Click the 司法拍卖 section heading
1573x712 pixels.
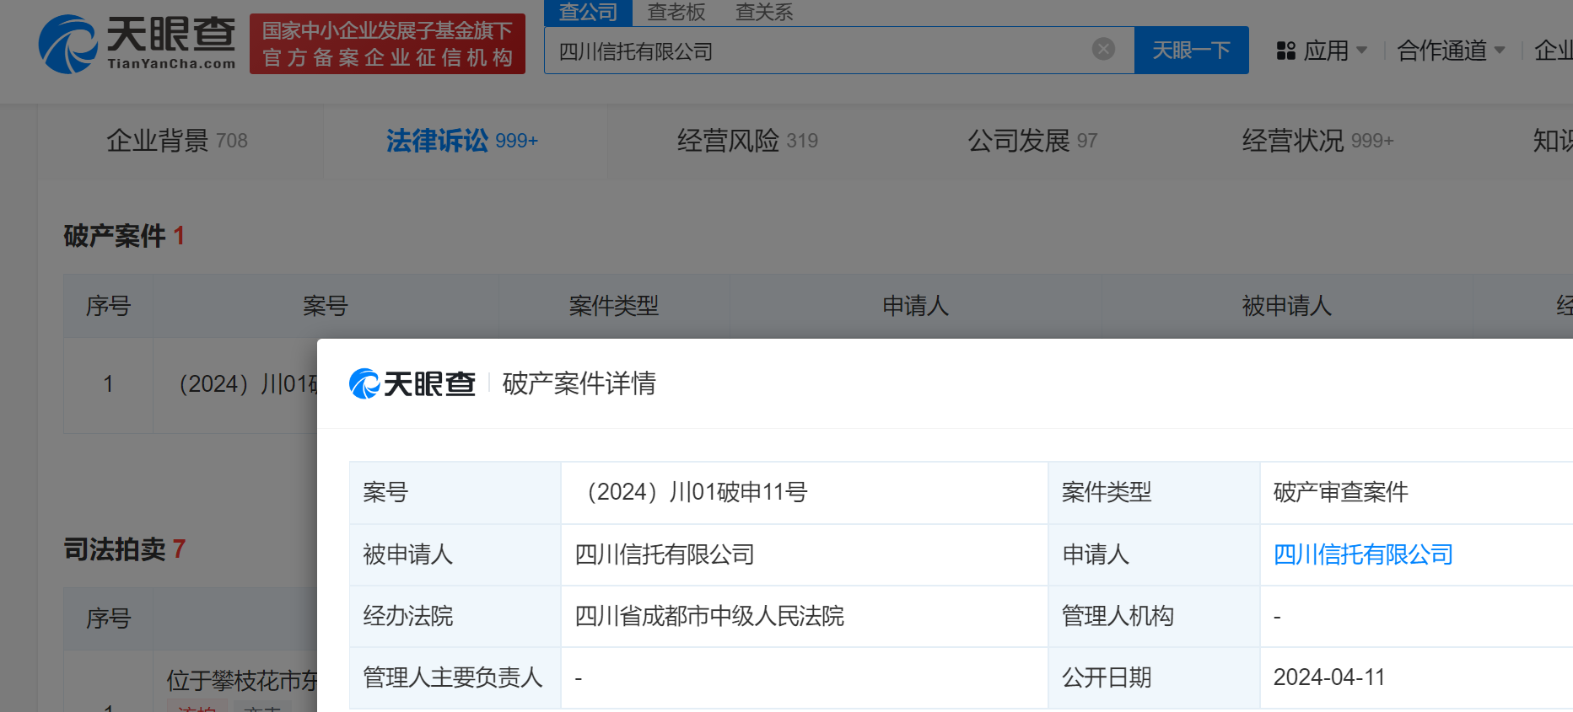[x=115, y=549]
